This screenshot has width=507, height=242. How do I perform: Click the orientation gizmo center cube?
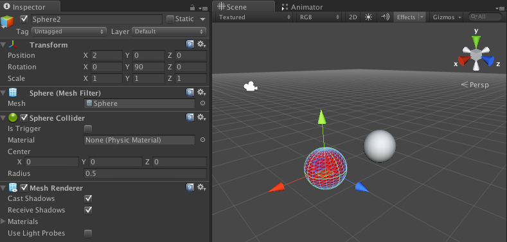476,55
